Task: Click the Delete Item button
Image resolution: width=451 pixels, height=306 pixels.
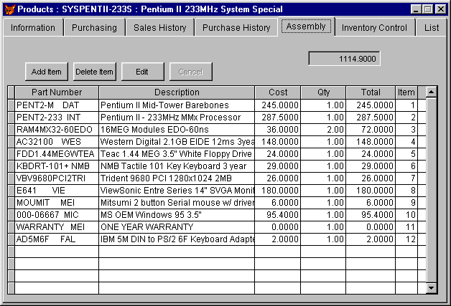Action: coord(95,72)
